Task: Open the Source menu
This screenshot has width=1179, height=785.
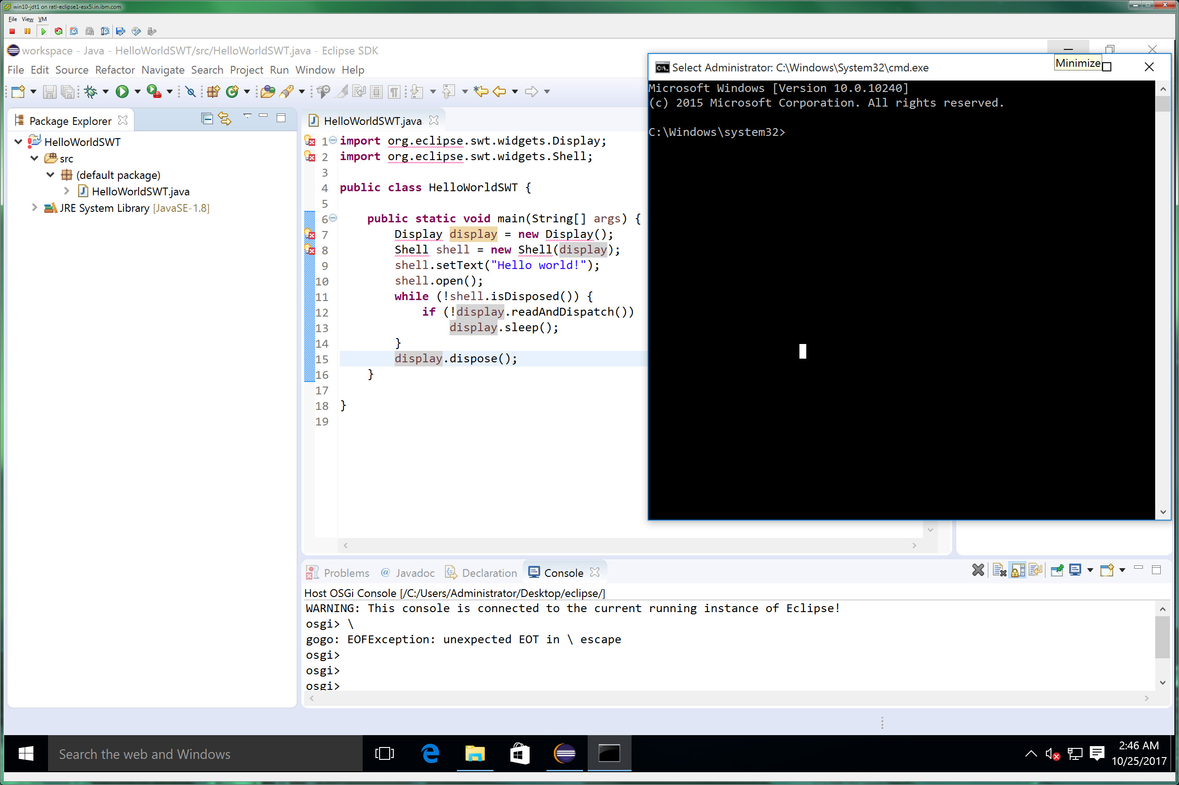Action: tap(71, 70)
